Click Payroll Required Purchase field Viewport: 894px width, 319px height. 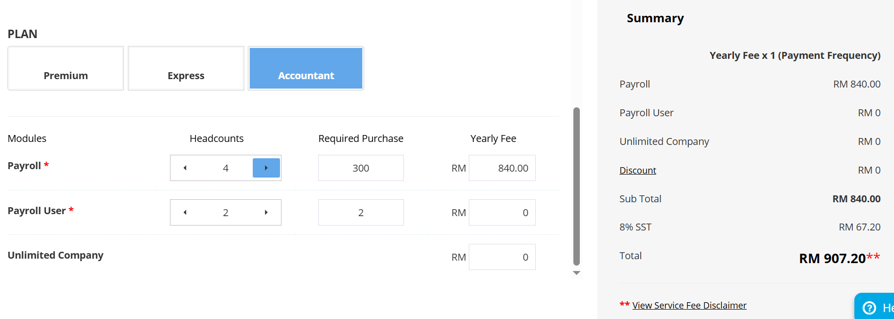point(361,168)
